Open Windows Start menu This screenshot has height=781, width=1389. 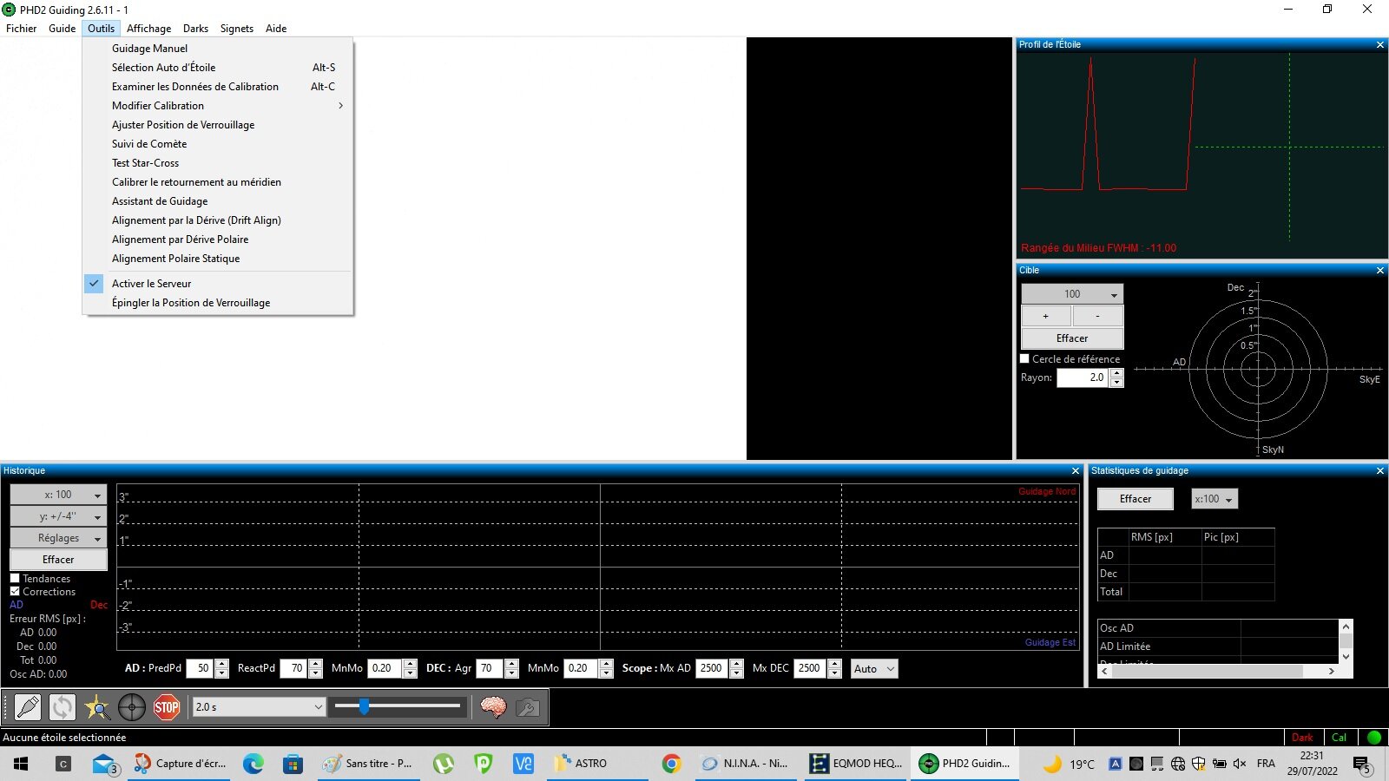pyautogui.click(x=21, y=764)
